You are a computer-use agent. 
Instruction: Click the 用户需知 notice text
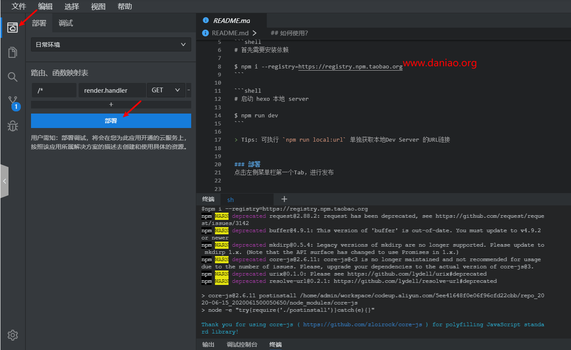point(110,142)
